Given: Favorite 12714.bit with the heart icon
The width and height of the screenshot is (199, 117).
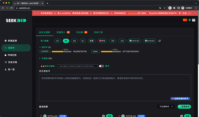Looking at the screenshot, I should point(41,116).
